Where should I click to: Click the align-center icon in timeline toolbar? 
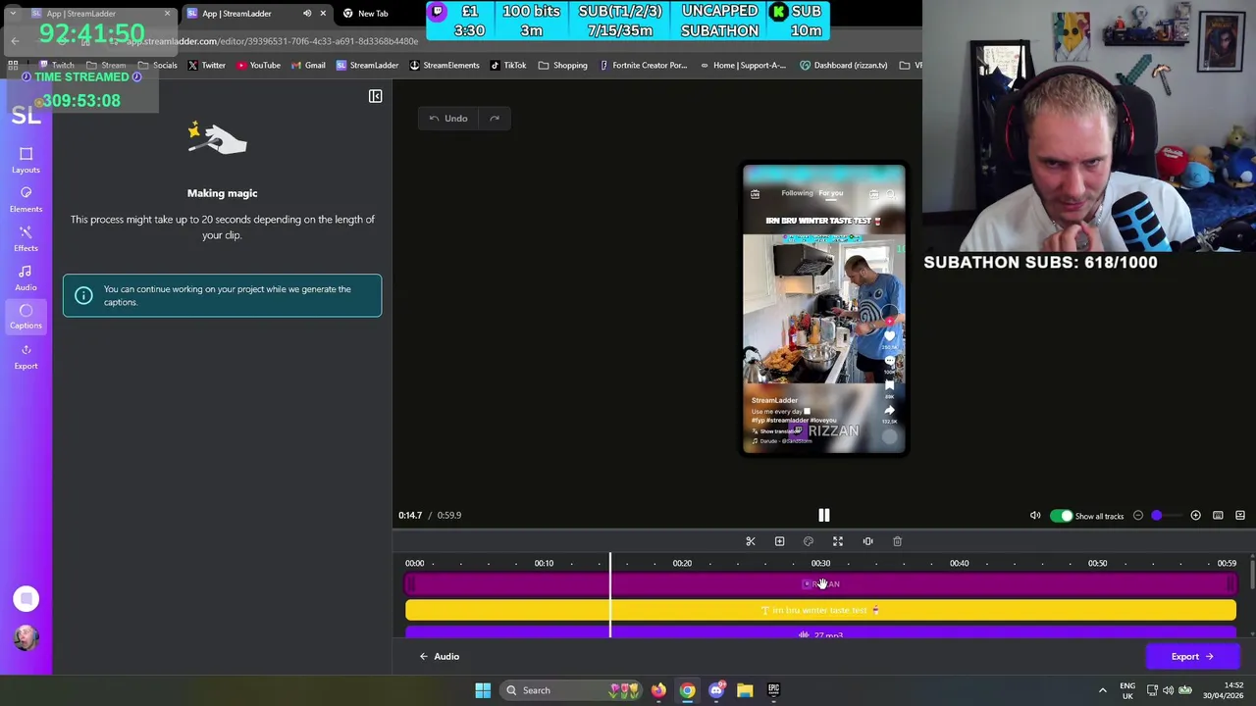pos(867,541)
